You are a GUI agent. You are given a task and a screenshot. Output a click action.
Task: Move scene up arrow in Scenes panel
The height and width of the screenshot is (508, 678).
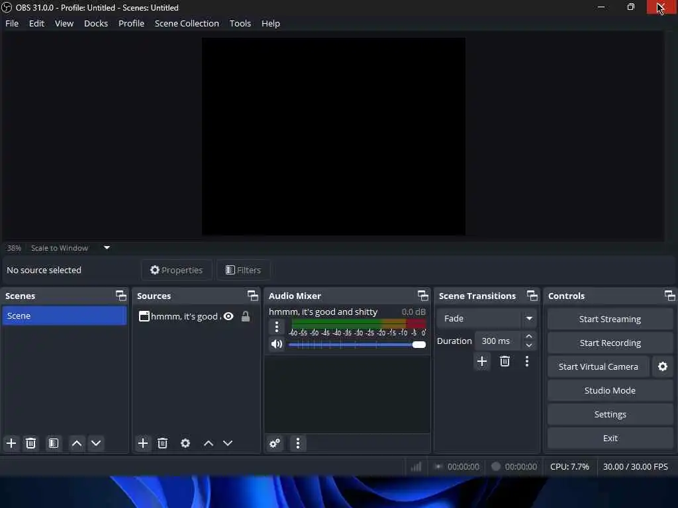(x=77, y=443)
